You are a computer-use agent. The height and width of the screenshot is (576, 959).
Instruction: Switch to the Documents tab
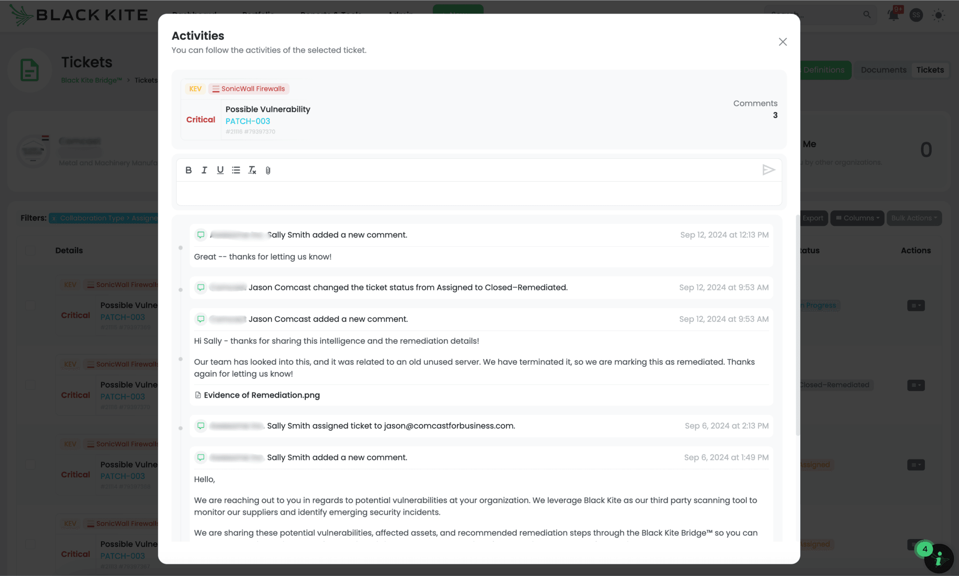pyautogui.click(x=883, y=70)
